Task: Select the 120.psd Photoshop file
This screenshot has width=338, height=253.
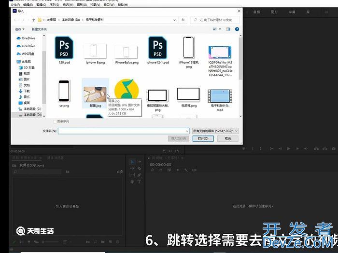Action: pos(64,50)
